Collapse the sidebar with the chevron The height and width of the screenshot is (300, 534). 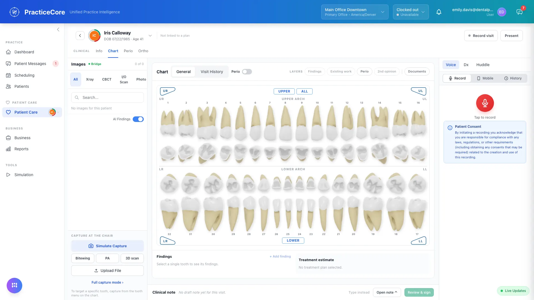coord(58,29)
